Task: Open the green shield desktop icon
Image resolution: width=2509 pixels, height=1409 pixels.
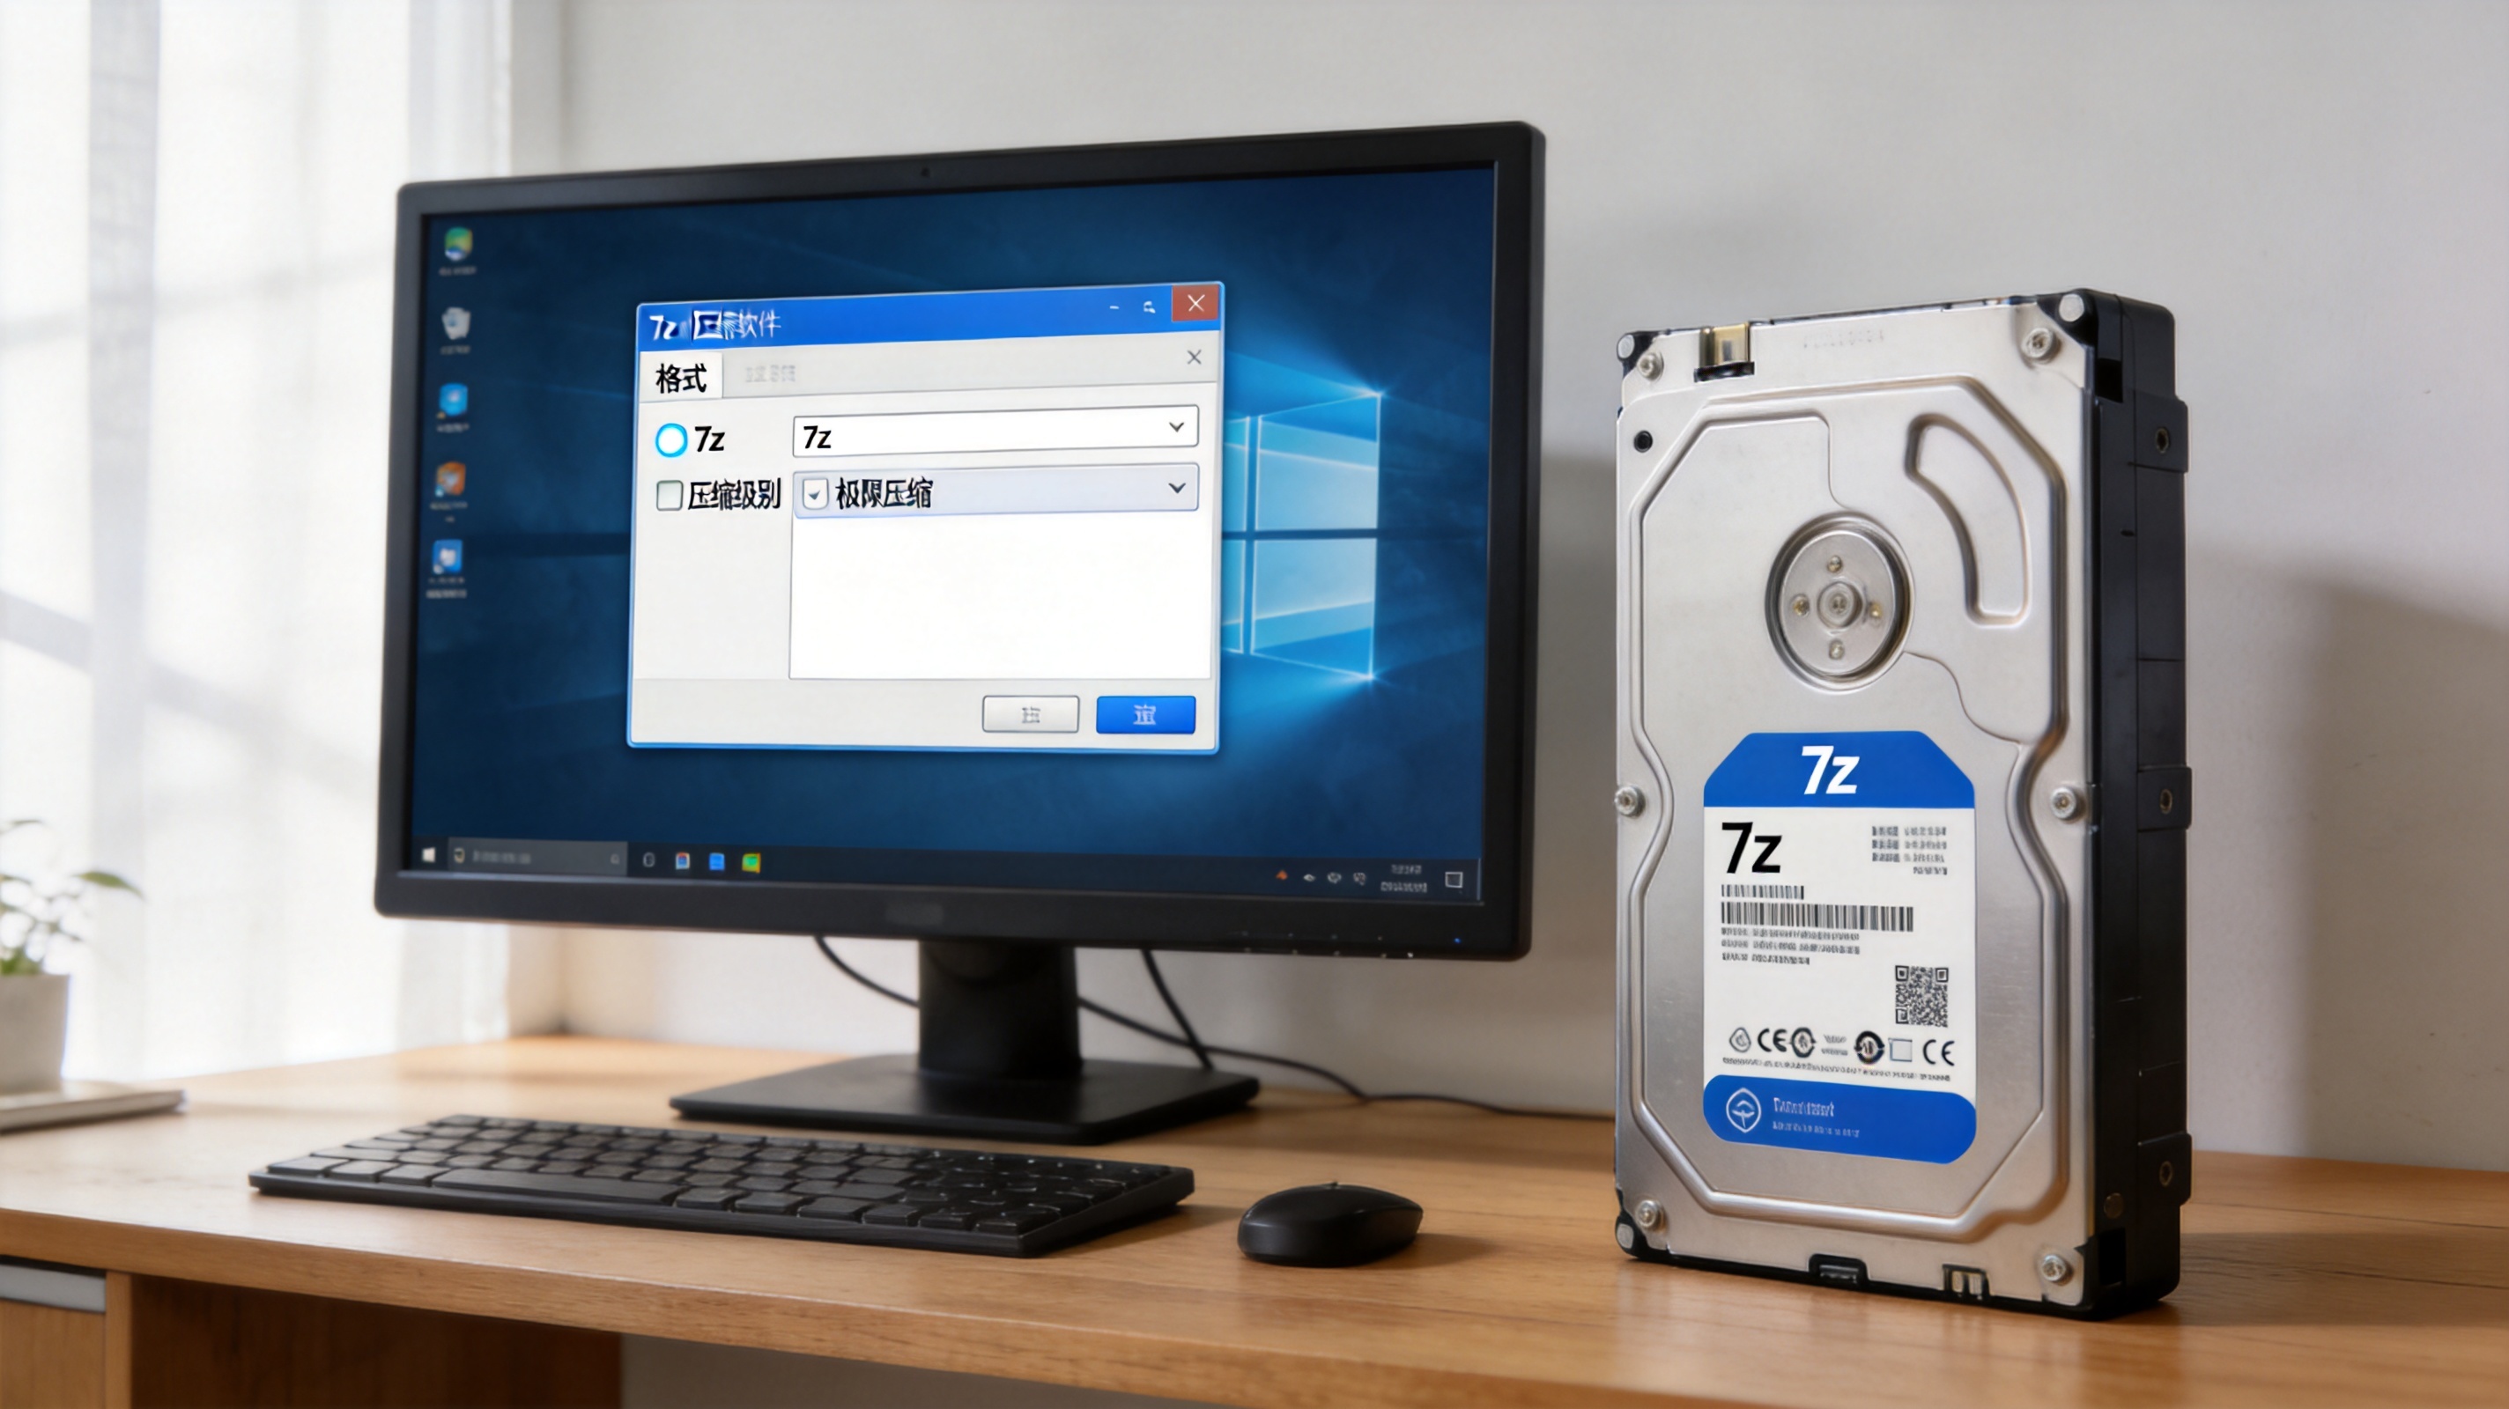Action: (458, 243)
